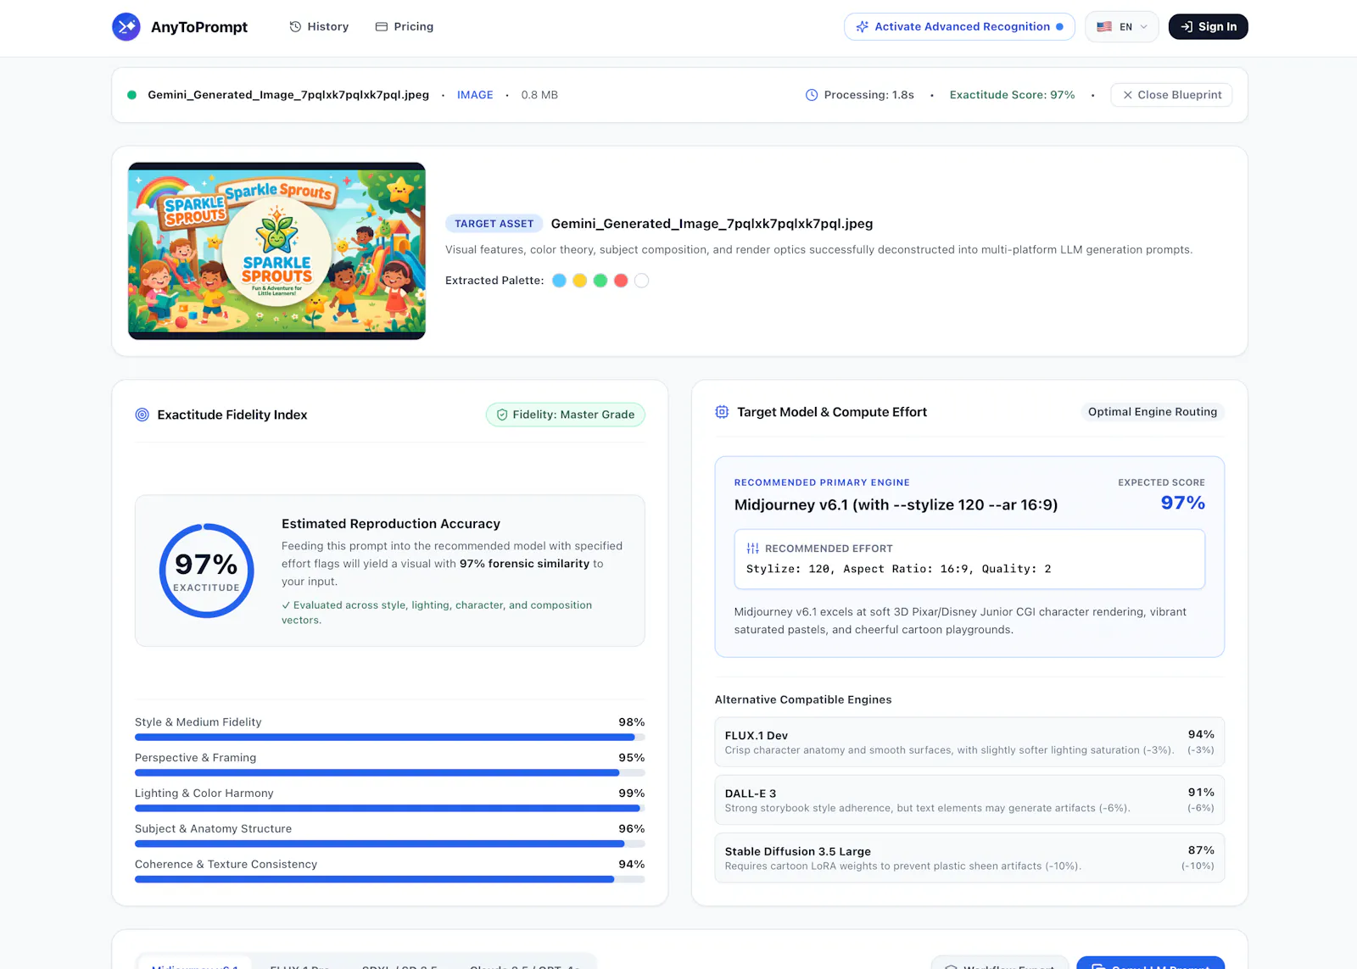The width and height of the screenshot is (1357, 969).
Task: Click the AnyToPrompt logo icon
Action: pyautogui.click(x=126, y=26)
